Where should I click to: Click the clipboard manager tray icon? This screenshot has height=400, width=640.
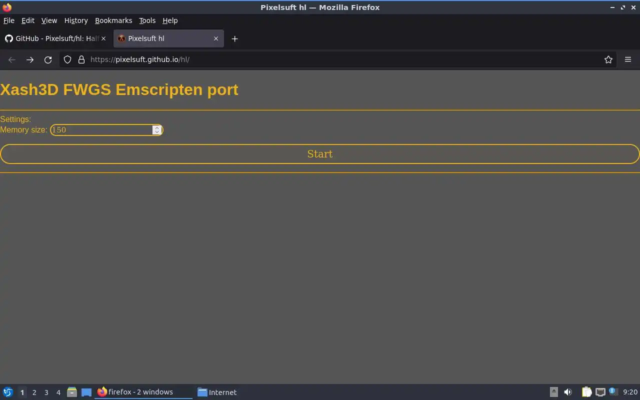586,392
